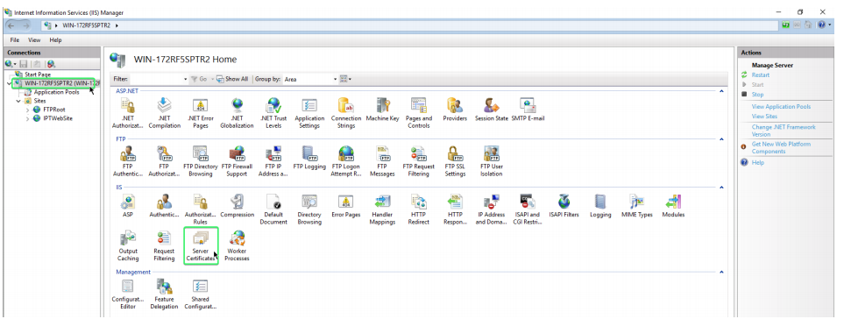The height and width of the screenshot is (319, 844).
Task: Open the MIME Types feature
Action: click(637, 205)
